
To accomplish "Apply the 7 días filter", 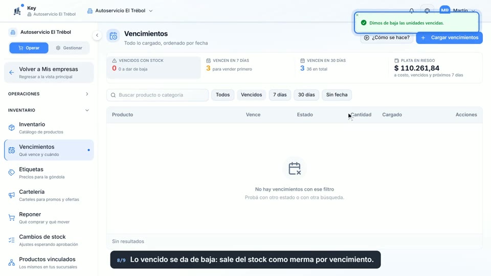I will pyautogui.click(x=280, y=95).
